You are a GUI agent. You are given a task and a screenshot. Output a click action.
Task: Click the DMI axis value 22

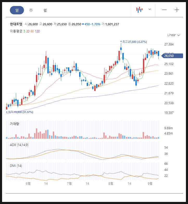coord(166,176)
